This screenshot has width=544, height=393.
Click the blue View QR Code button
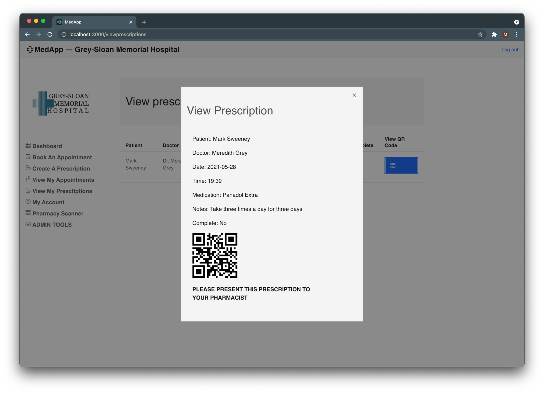401,166
